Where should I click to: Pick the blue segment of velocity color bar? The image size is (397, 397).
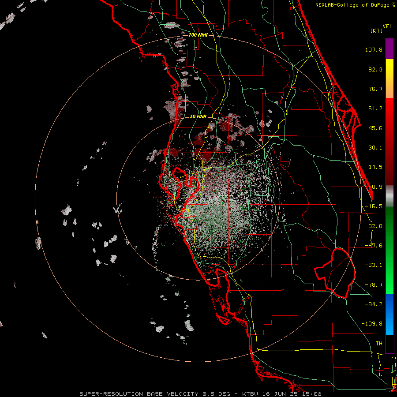pos(390,315)
